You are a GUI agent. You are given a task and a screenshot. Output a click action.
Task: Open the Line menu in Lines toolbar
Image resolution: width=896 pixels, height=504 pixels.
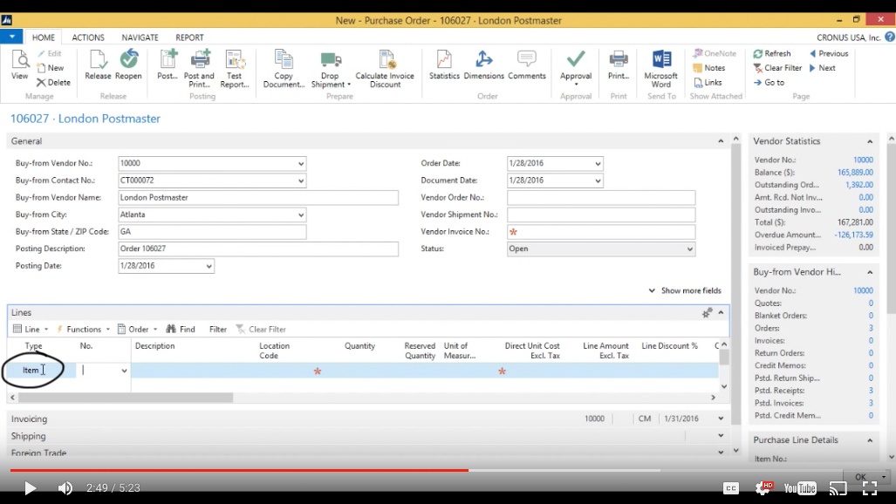(x=31, y=329)
